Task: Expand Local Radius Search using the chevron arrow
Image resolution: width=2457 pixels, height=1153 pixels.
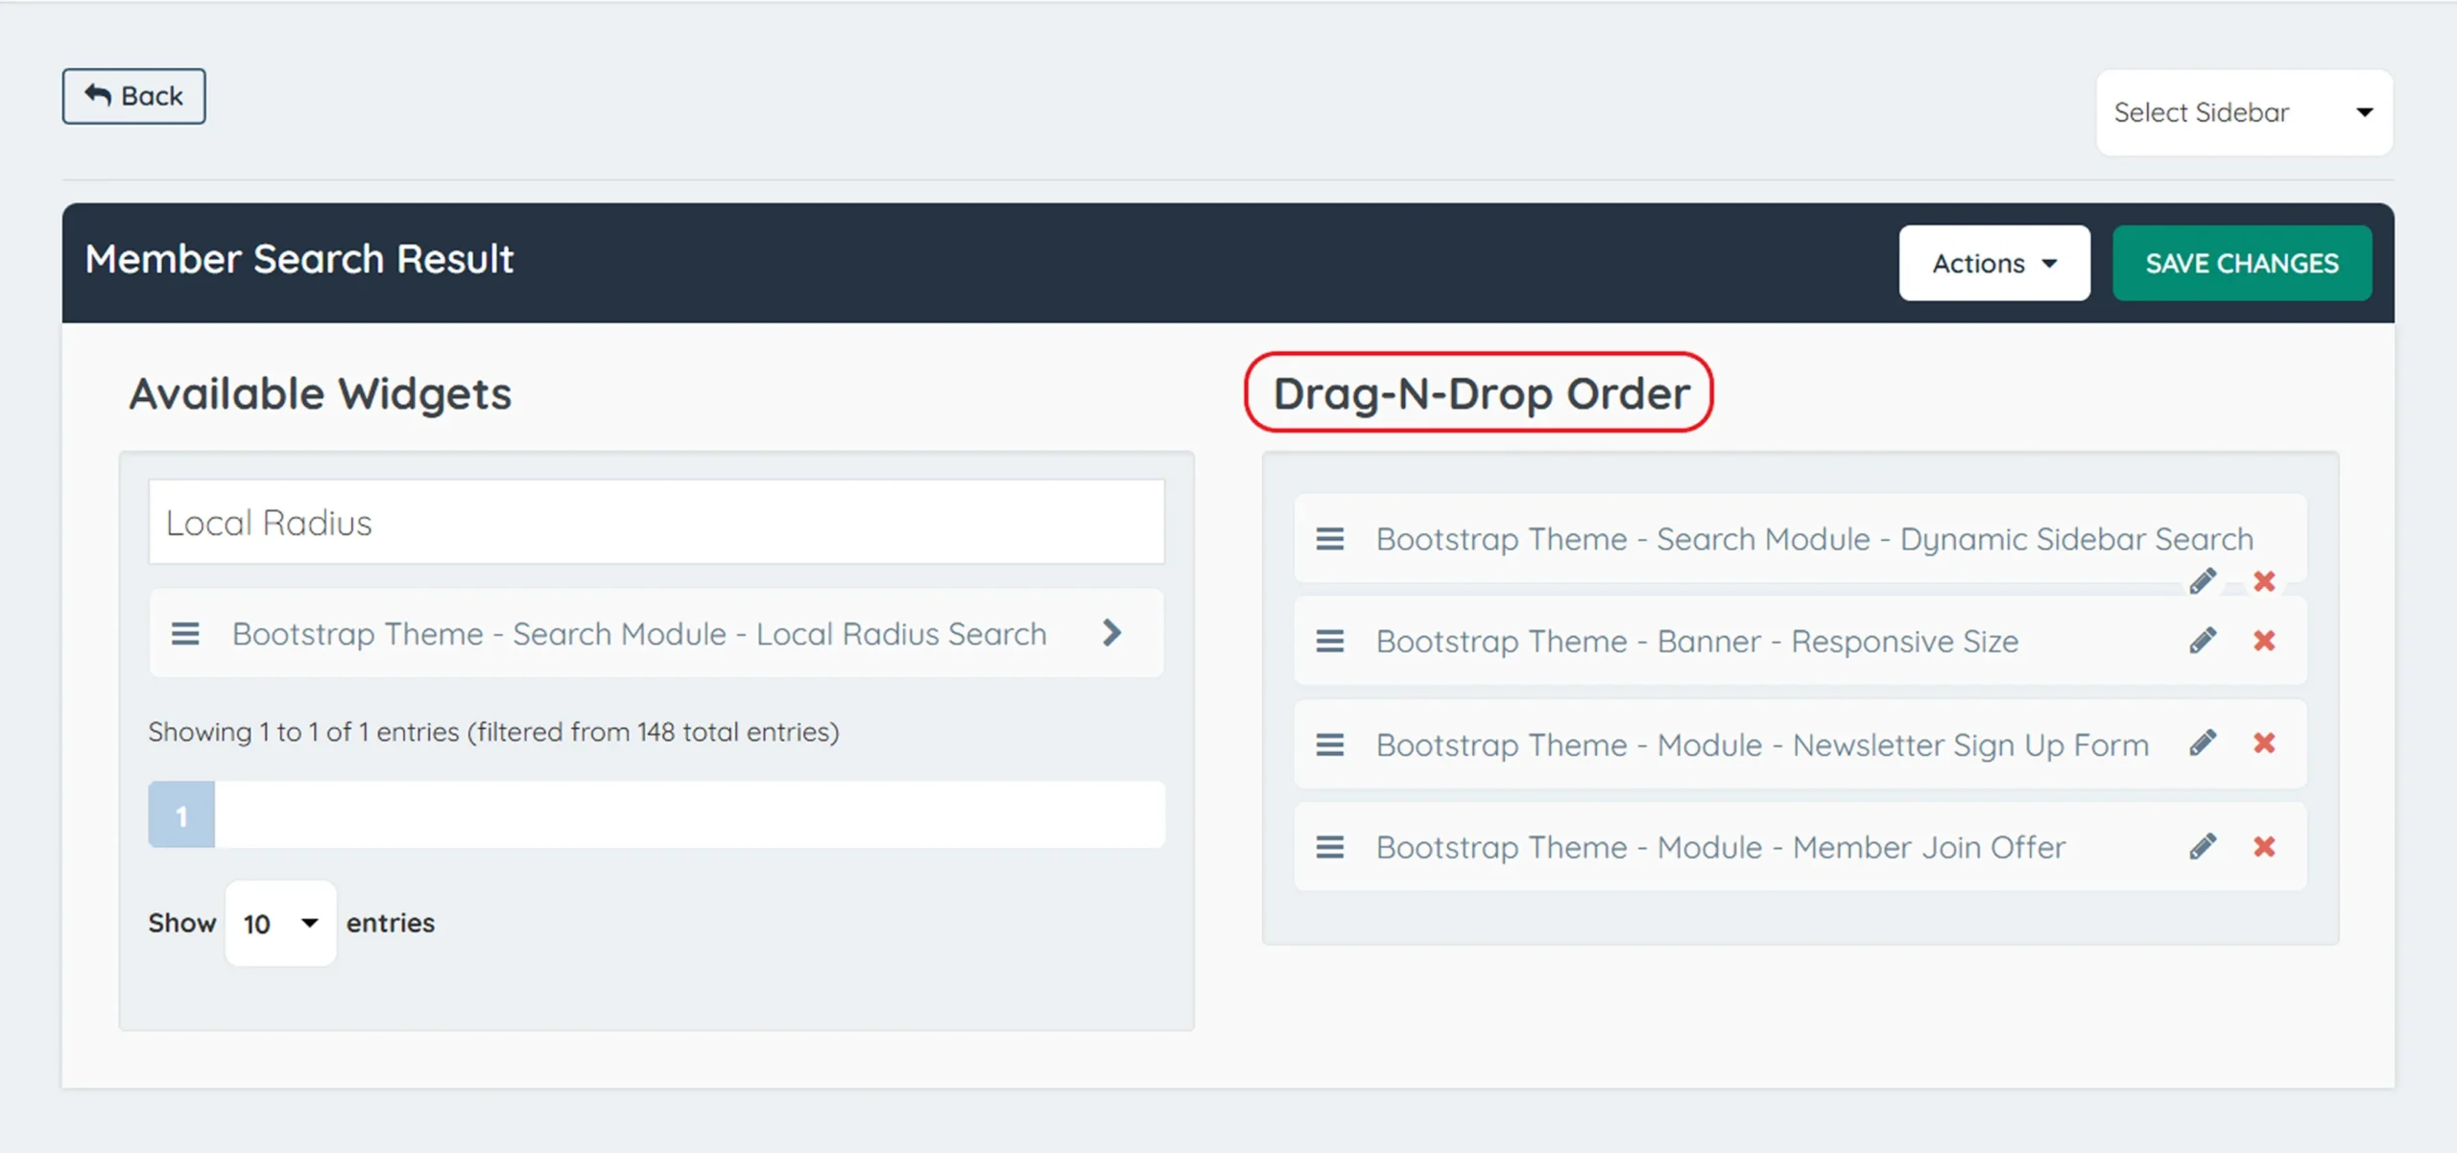Action: (1112, 633)
